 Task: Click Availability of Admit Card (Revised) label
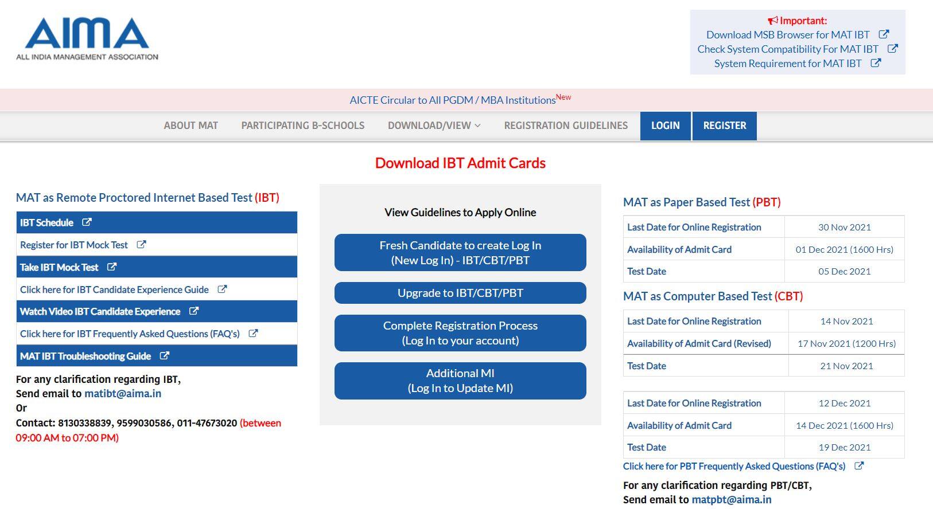click(699, 343)
